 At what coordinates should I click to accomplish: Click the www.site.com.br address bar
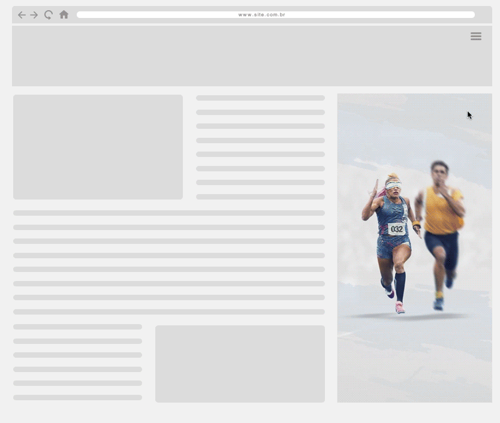(276, 14)
